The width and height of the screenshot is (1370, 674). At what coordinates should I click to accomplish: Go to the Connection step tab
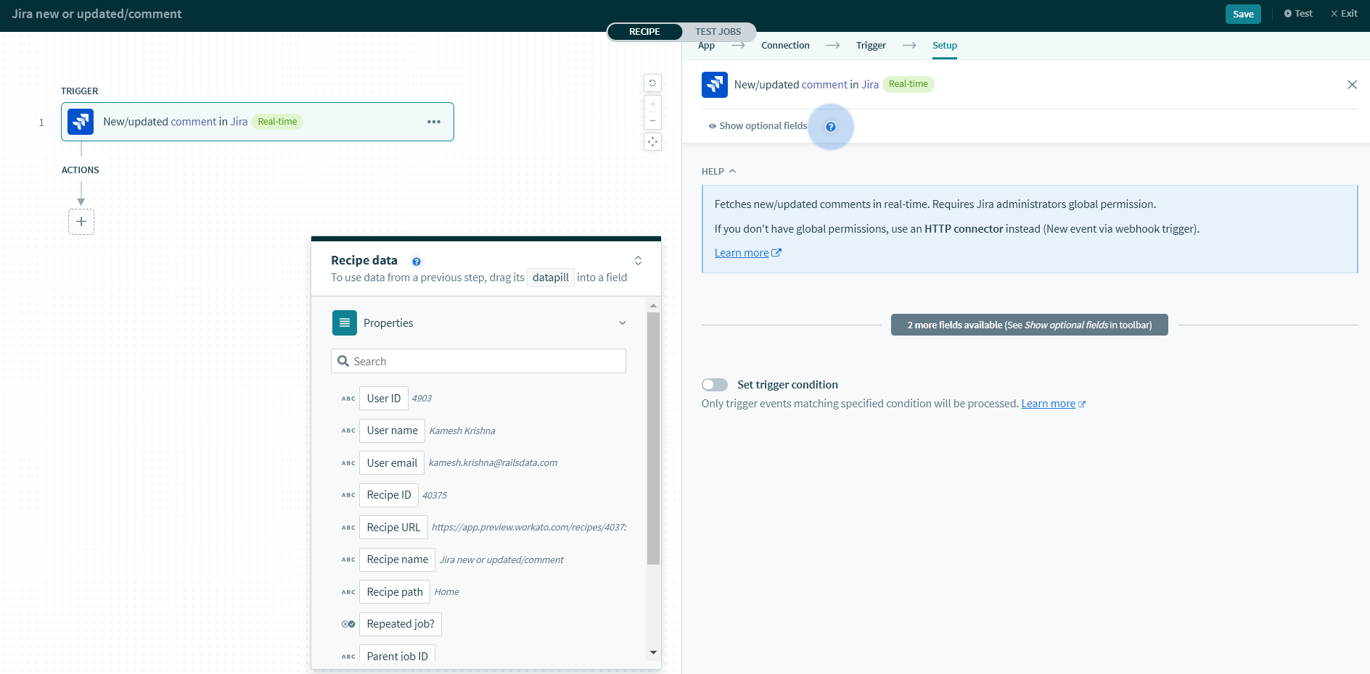point(785,46)
